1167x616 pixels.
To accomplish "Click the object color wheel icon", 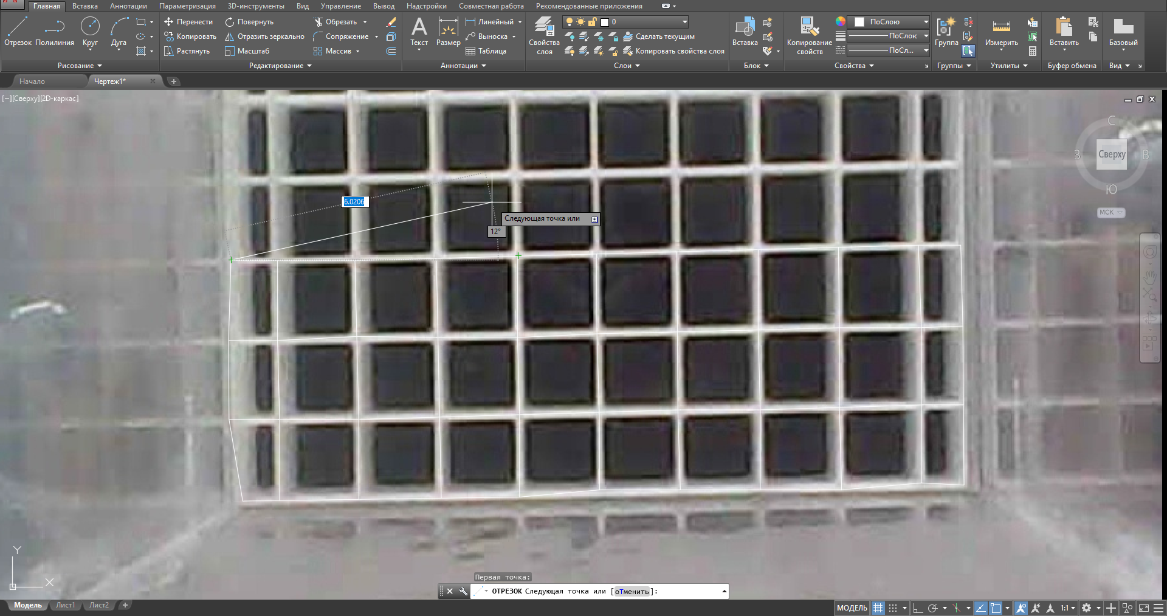I will pyautogui.click(x=840, y=21).
